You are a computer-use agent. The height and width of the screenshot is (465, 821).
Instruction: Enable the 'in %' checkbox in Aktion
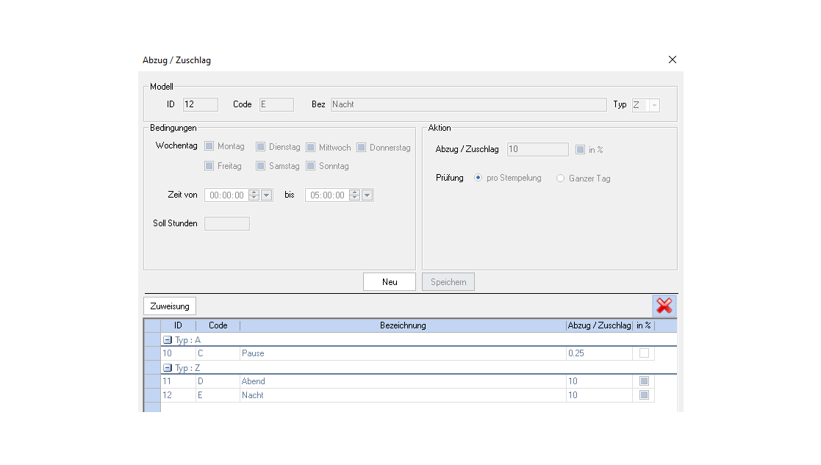point(581,150)
